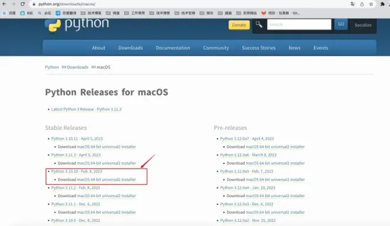Image resolution: width=390 pixels, height=226 pixels.
Task: Click the share icon in the address bar
Action: coord(362,4)
